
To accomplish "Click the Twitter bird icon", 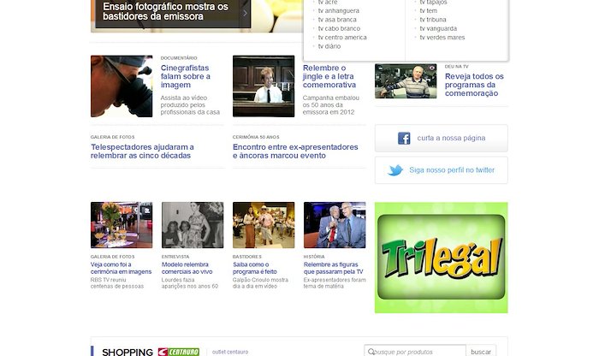I will 395,170.
